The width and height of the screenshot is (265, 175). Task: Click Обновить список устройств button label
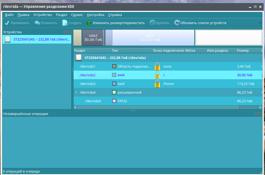203,23
